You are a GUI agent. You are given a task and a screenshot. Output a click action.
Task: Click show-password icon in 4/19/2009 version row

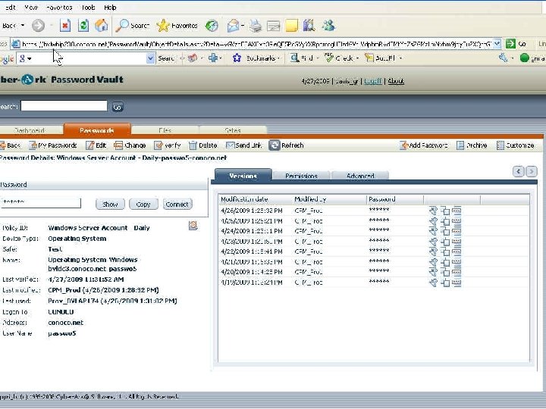(457, 283)
